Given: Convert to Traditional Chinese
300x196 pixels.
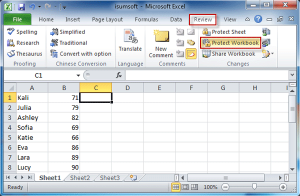Looking at the screenshot, I should [68, 43].
